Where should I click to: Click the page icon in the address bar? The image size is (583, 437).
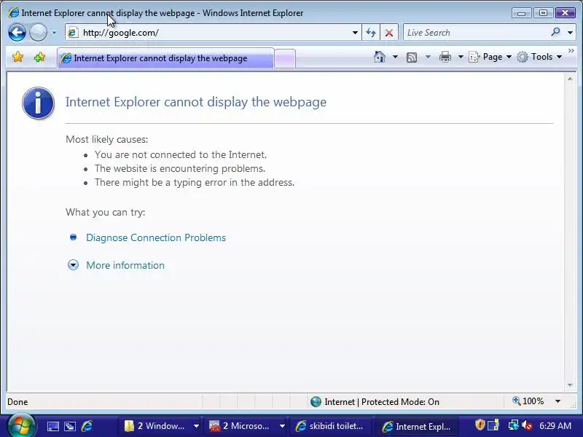tap(74, 33)
